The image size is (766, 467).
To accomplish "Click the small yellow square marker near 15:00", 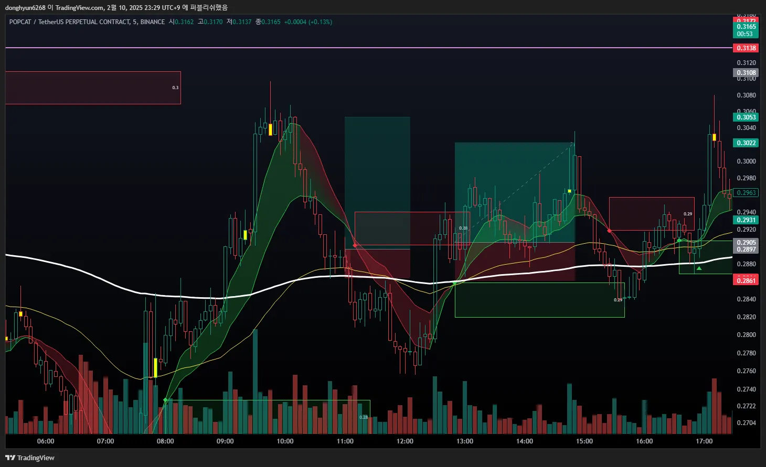I will pyautogui.click(x=569, y=191).
